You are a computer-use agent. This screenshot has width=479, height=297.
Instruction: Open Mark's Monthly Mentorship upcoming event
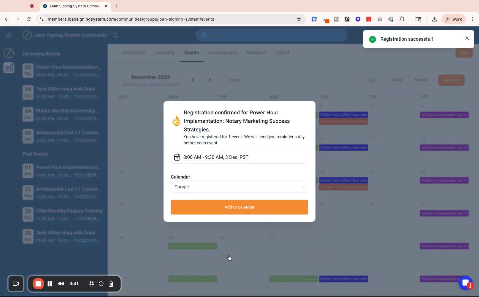click(62, 114)
